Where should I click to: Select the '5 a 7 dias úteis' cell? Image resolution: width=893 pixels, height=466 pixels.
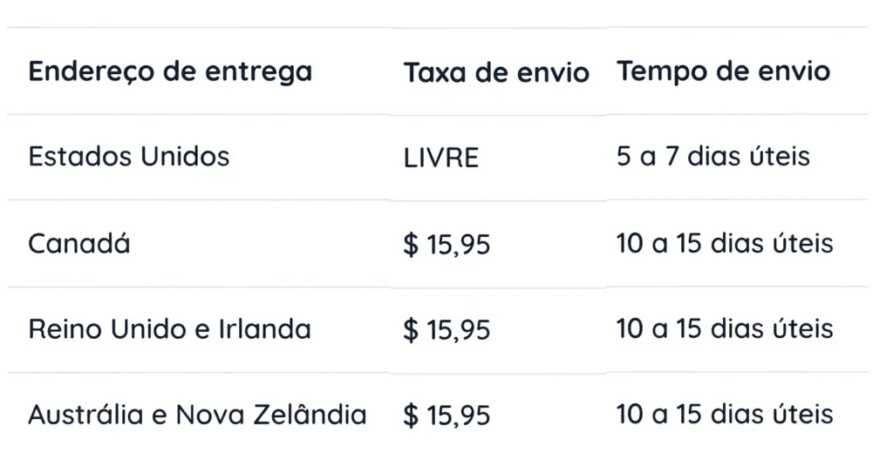(713, 157)
